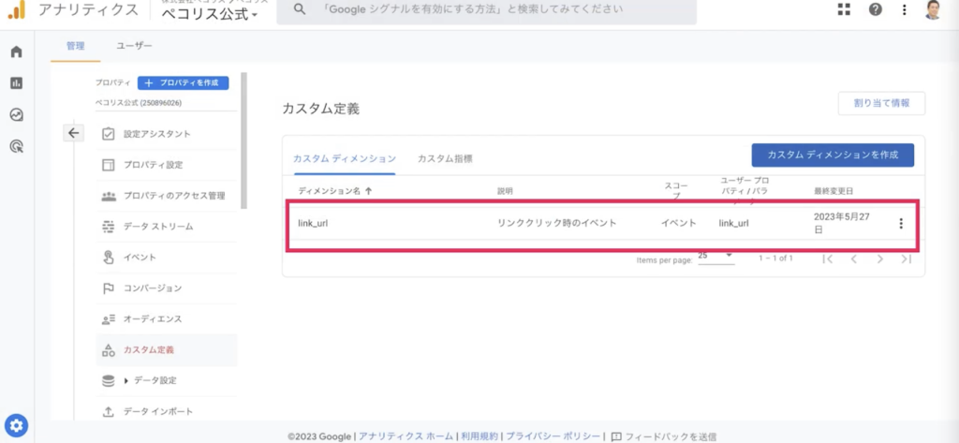The height and width of the screenshot is (443, 959).
Task: Click link_url dimension name cell
Action: tap(313, 223)
